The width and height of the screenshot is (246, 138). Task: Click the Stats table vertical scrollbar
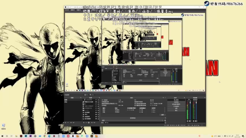(165, 110)
